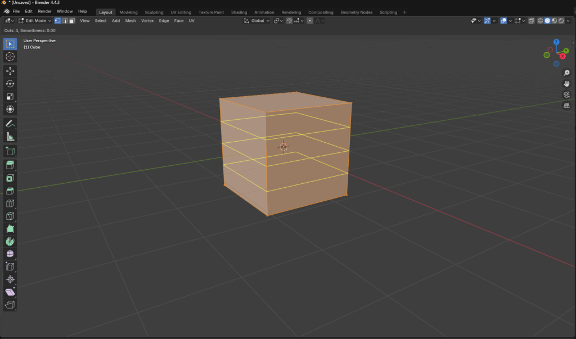Switch to material preview shading
This screenshot has width=576, height=339.
pyautogui.click(x=554, y=21)
